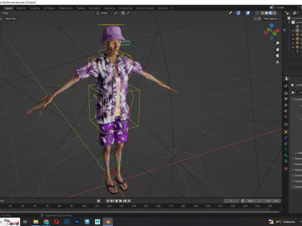
Task: Toggle snapping magnet icon
Action: 123,13
